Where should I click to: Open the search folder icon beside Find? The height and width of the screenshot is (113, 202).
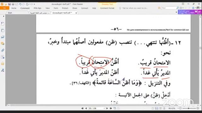pos(159,8)
